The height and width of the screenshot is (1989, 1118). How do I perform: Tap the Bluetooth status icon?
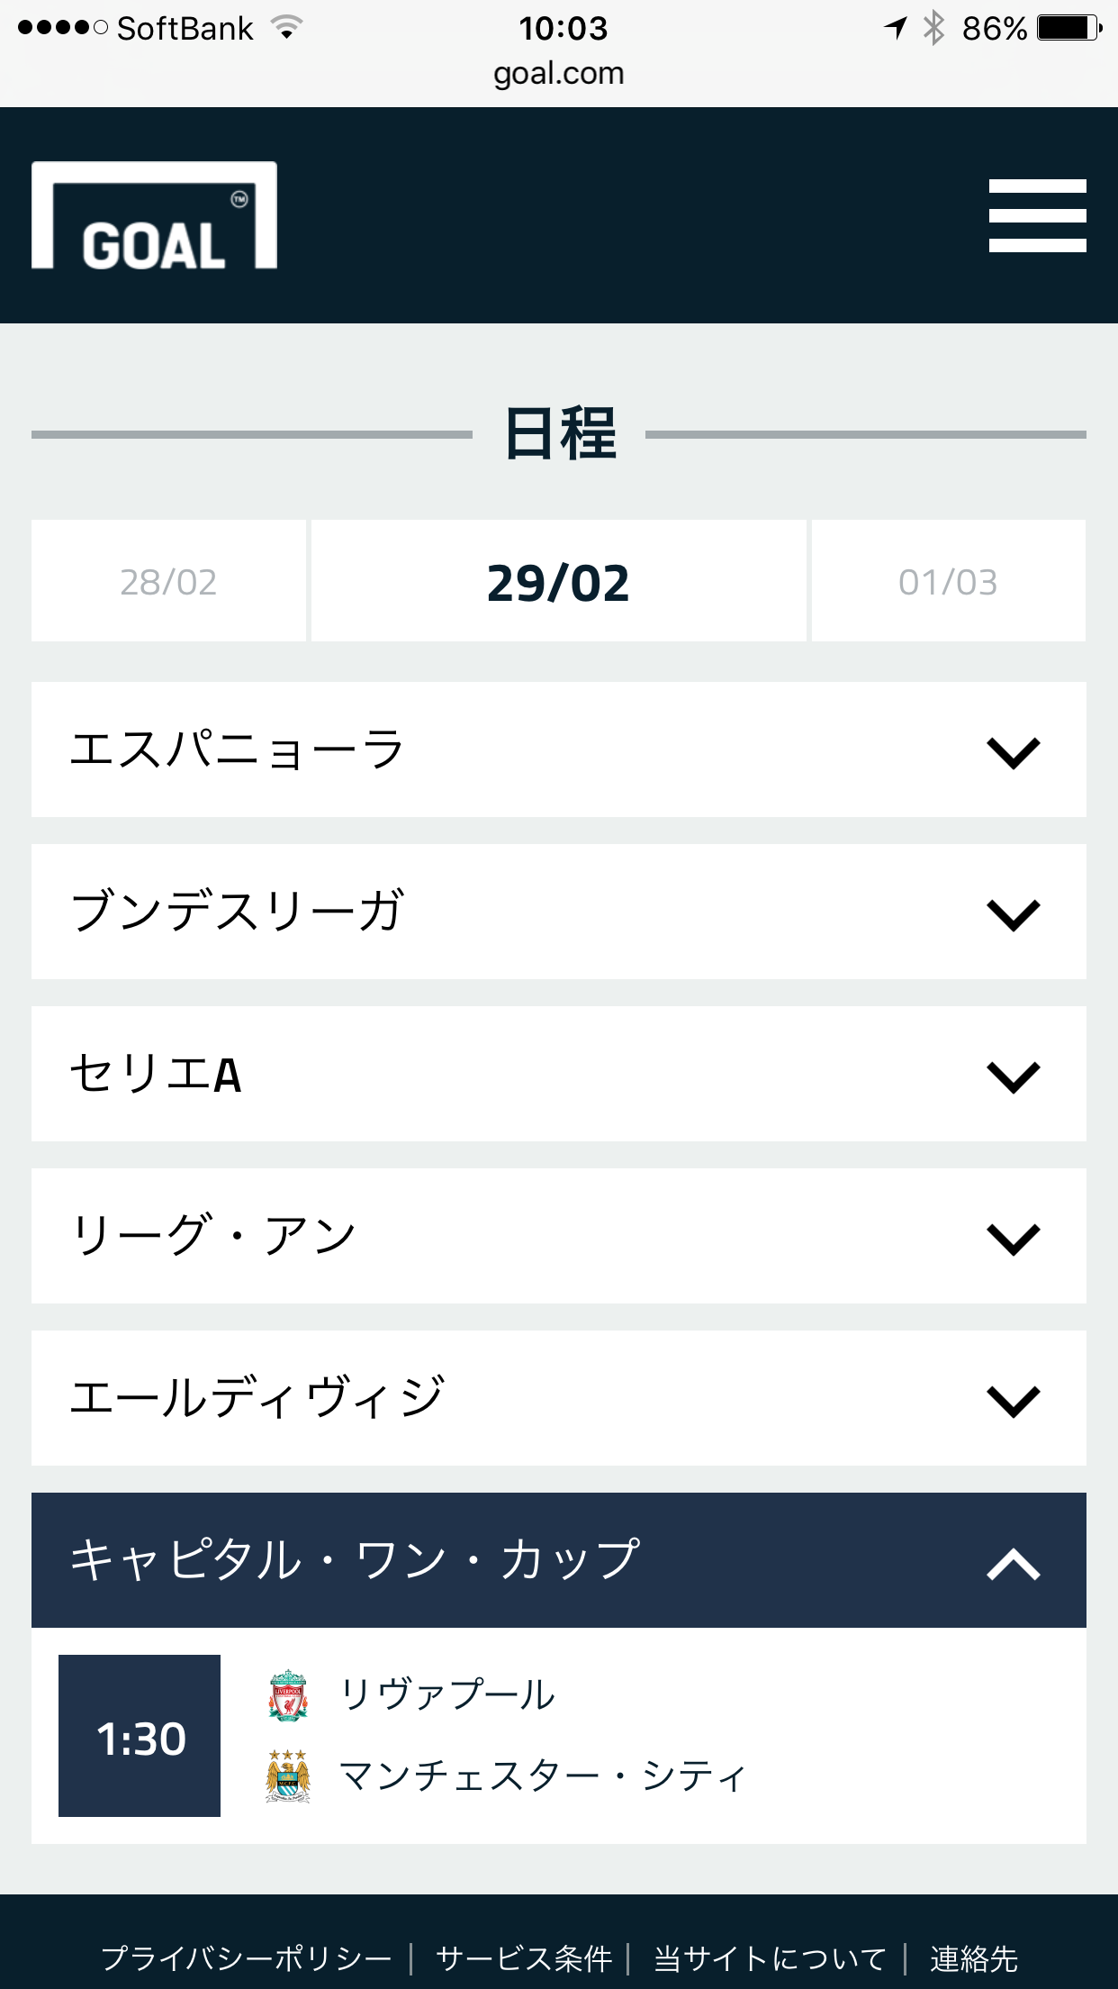point(934,28)
